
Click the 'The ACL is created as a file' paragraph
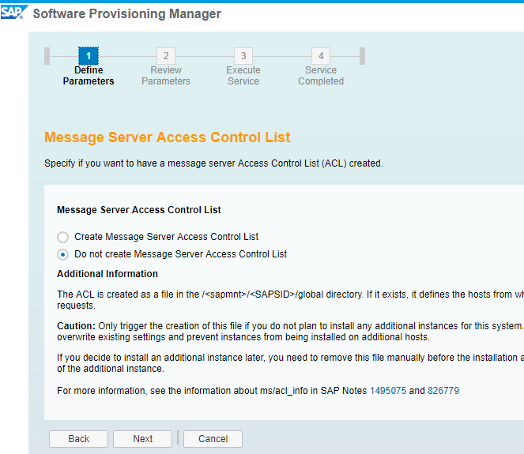tap(290, 300)
